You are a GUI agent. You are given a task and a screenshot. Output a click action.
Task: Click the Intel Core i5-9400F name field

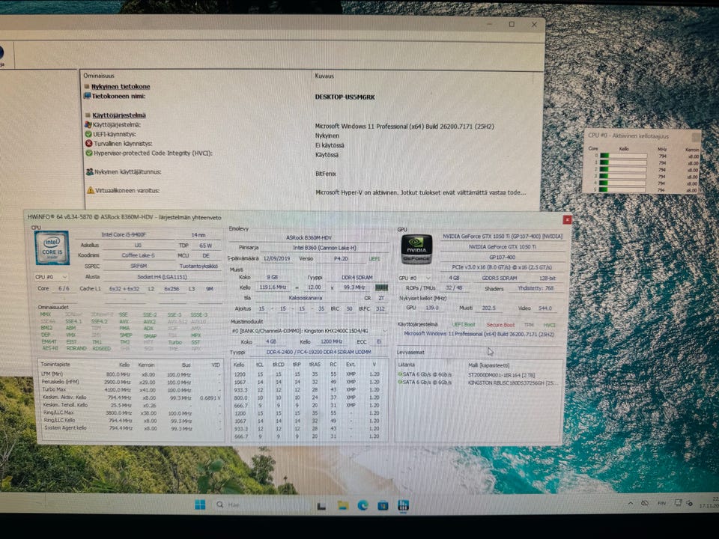[124, 234]
